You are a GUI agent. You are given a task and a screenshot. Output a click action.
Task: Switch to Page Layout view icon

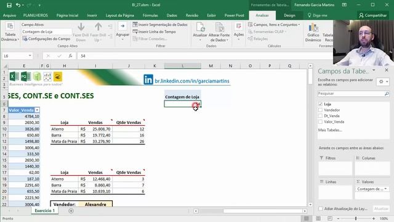(x=318, y=218)
